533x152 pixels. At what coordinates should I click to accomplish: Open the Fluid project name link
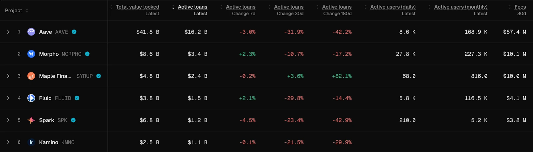[x=45, y=98]
